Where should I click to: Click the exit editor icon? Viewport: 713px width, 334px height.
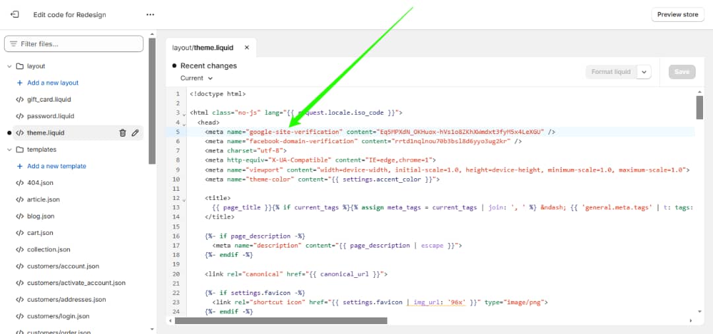tap(15, 15)
